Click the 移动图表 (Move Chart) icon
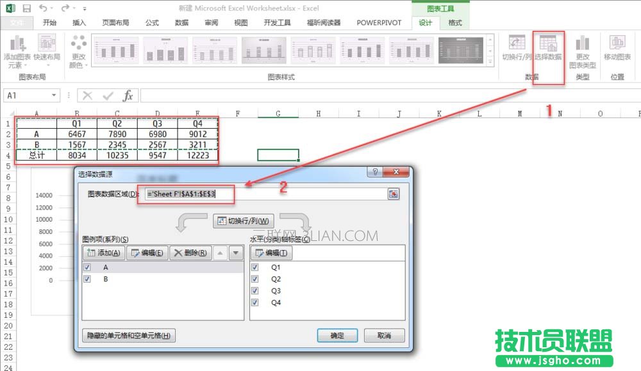Viewport: 641px width, 371px height. click(x=617, y=48)
